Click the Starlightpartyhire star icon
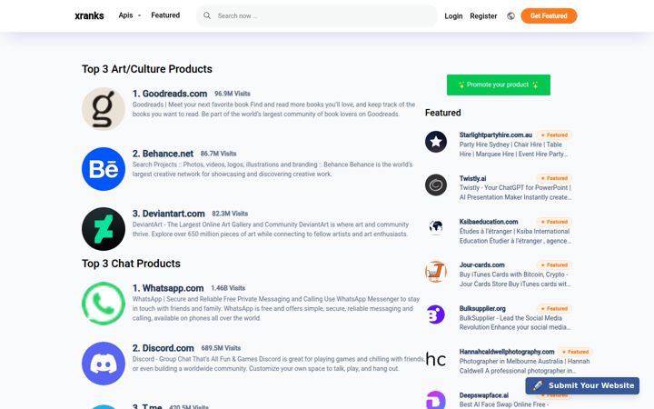This screenshot has height=409, width=654. coord(436,142)
